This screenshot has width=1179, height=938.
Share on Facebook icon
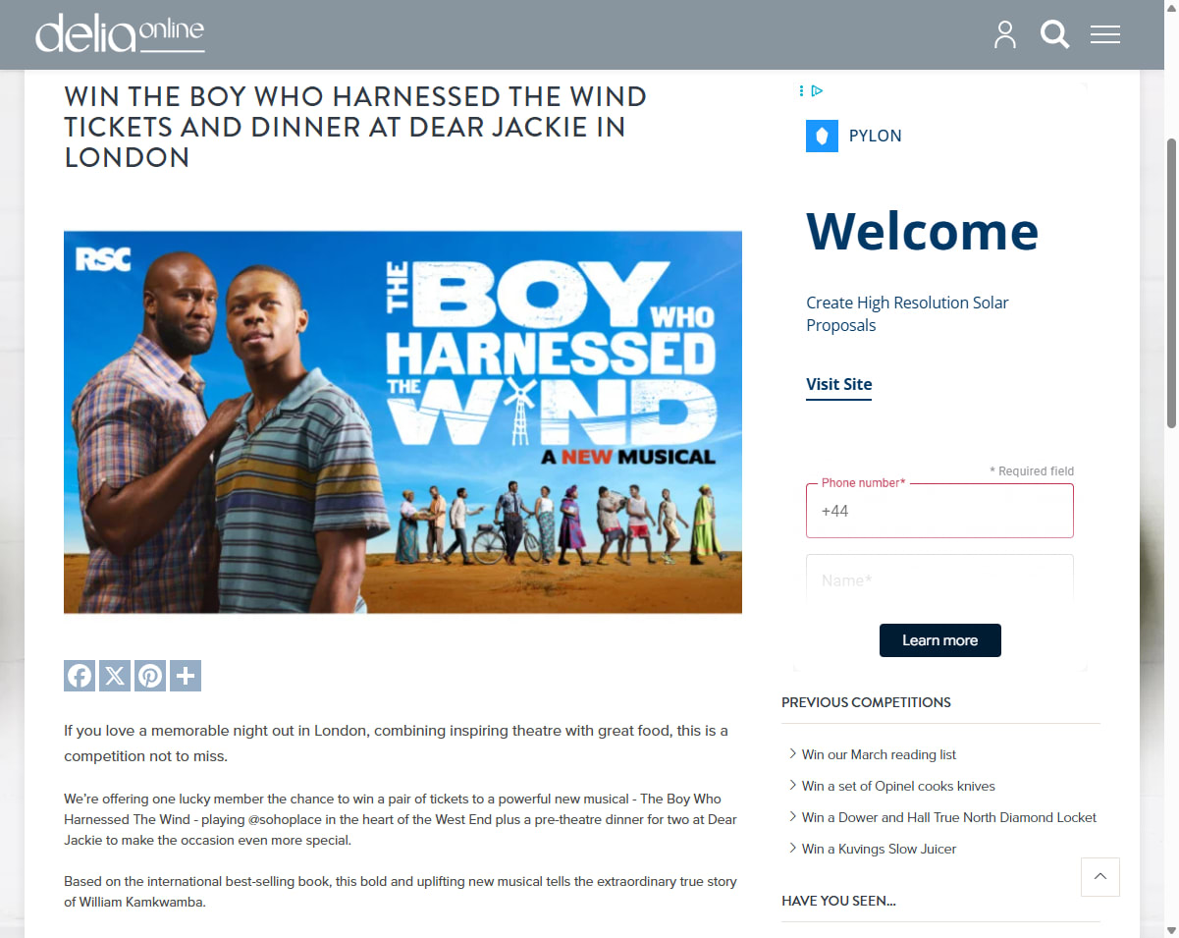pyautogui.click(x=80, y=676)
